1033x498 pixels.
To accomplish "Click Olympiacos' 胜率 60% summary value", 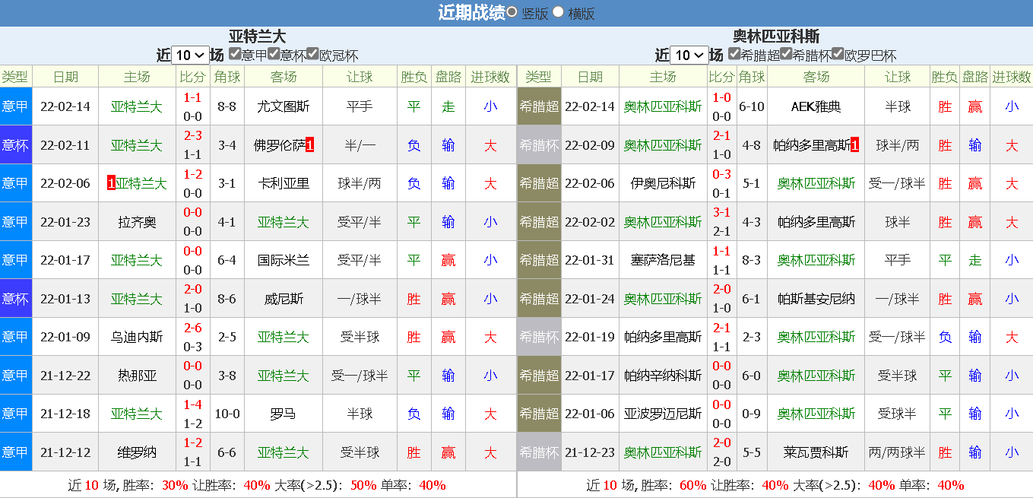I will [x=693, y=485].
